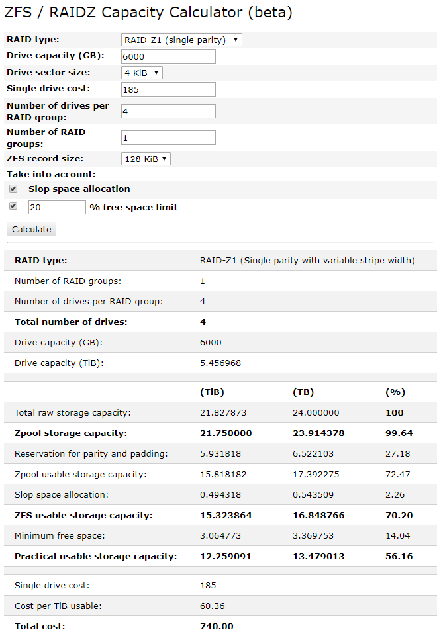Click the (TB) column header
The width and height of the screenshot is (437, 636).
(303, 392)
